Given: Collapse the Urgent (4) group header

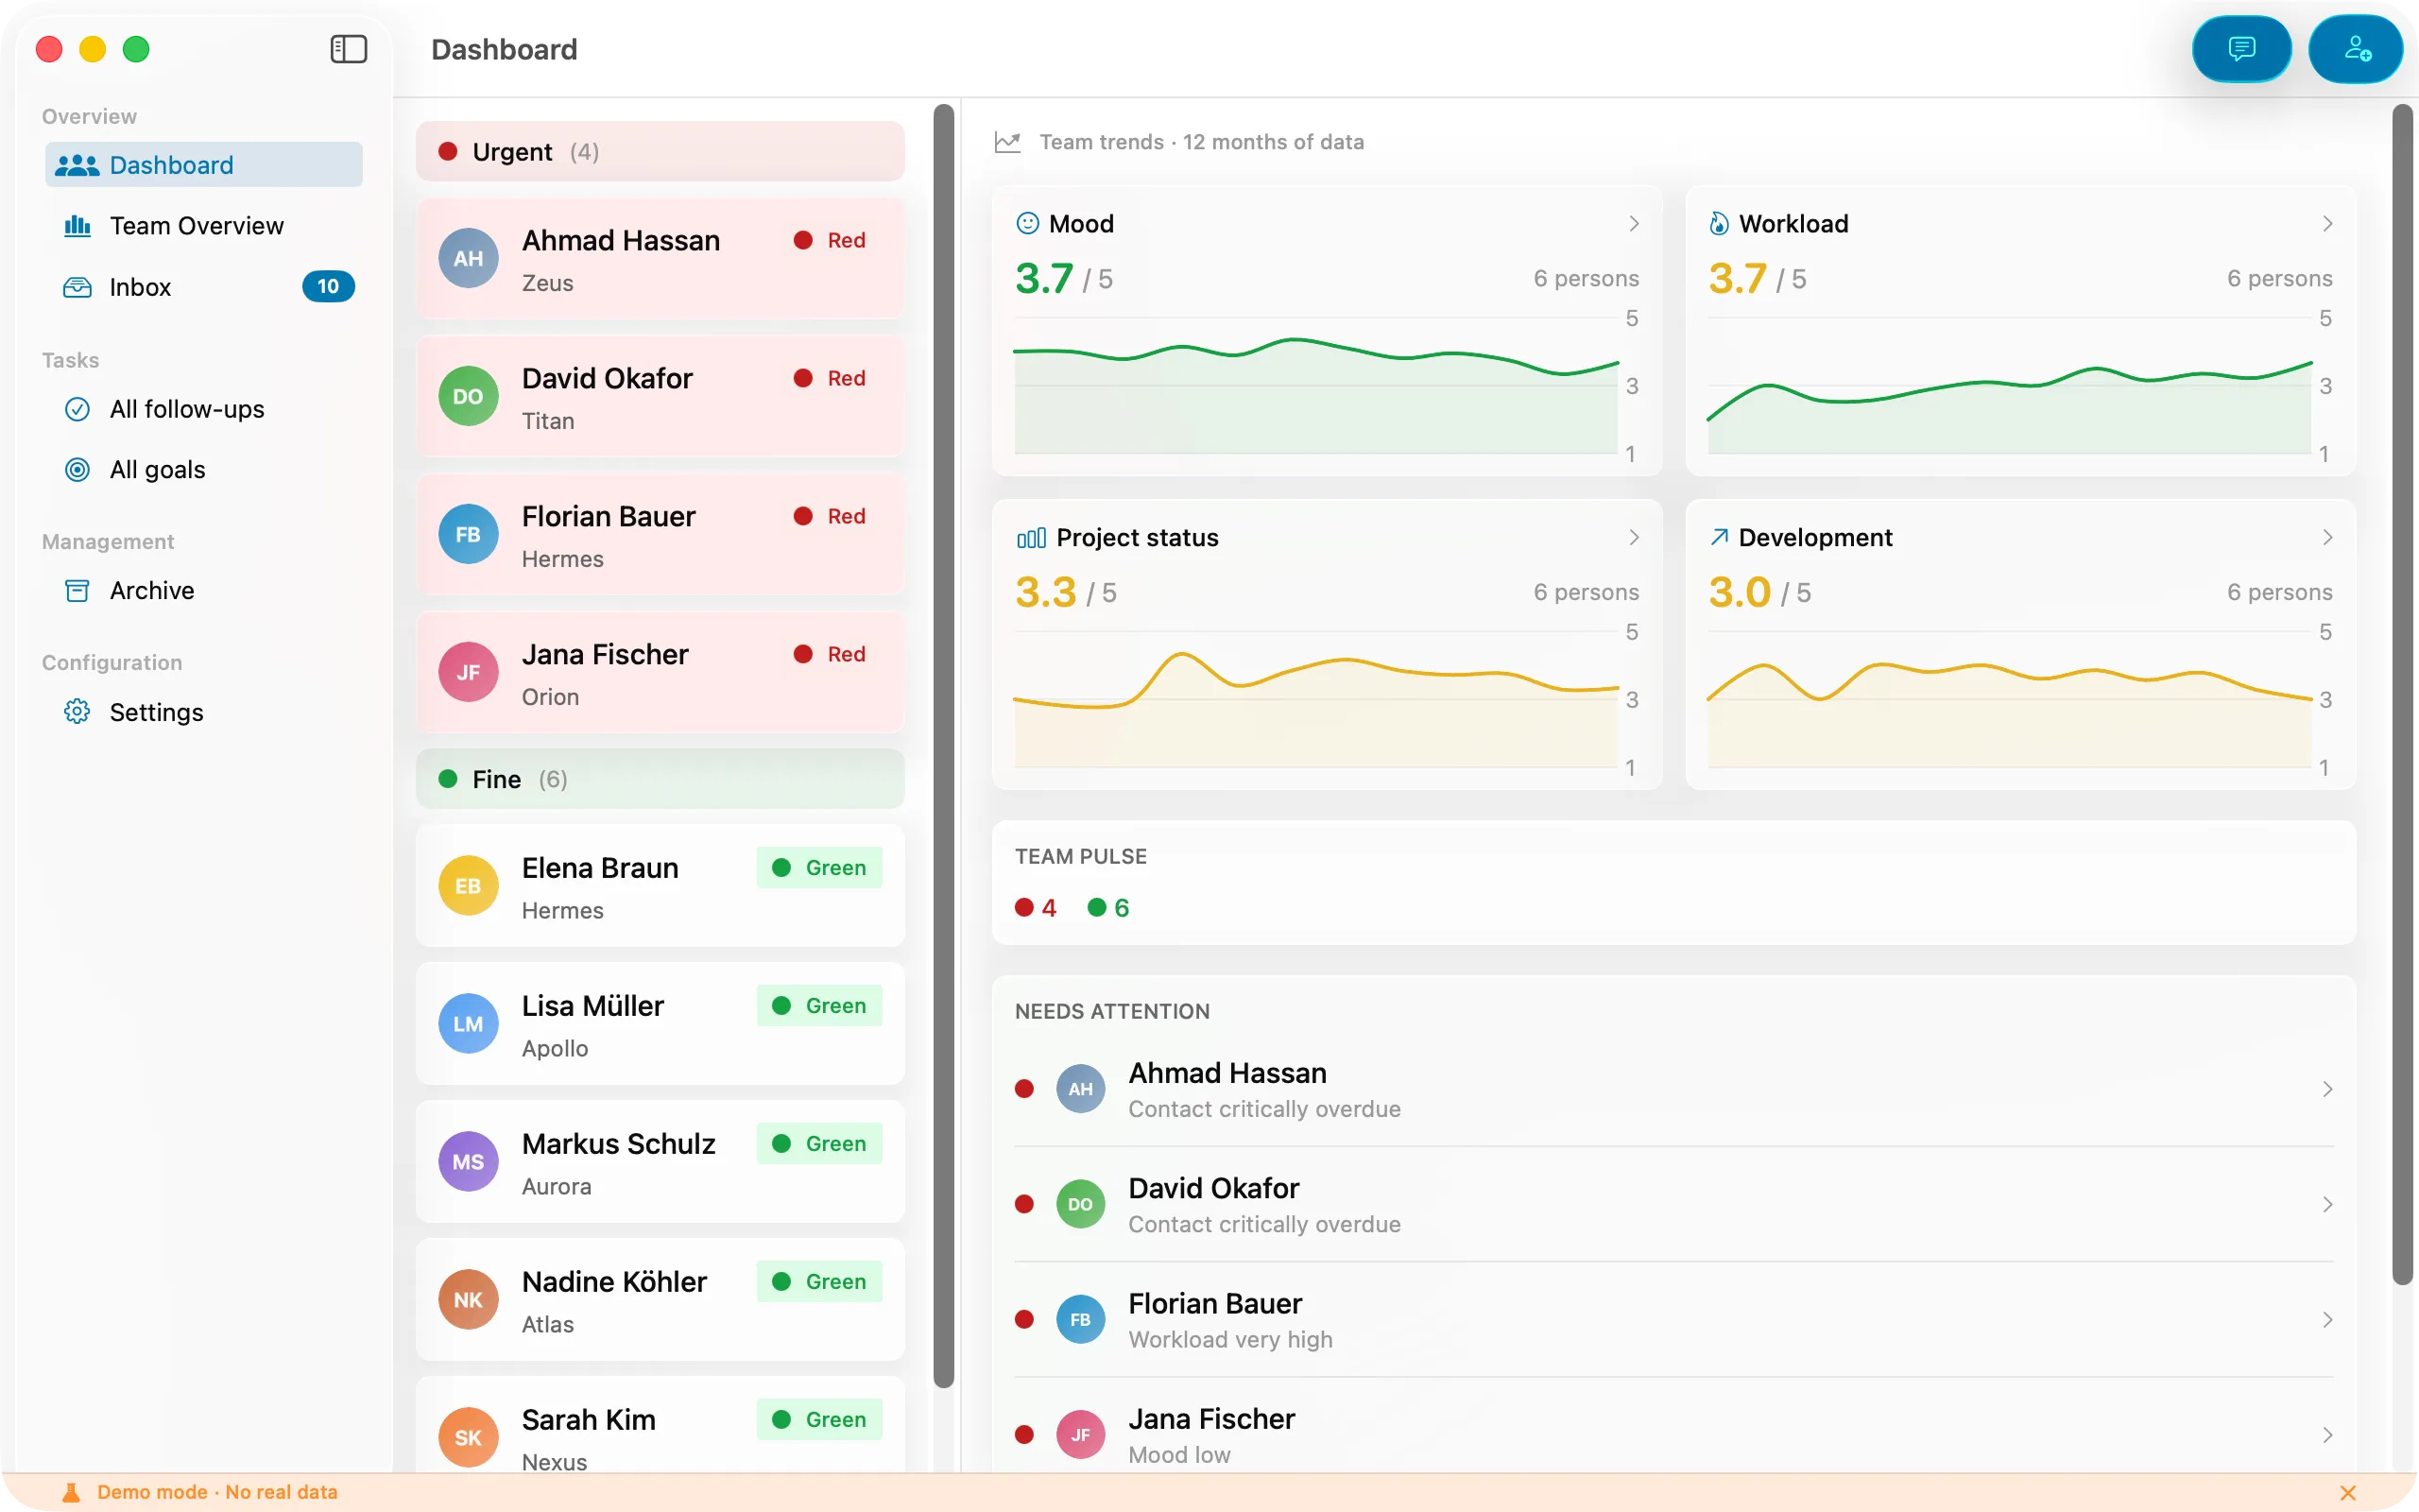Looking at the screenshot, I should tap(660, 152).
